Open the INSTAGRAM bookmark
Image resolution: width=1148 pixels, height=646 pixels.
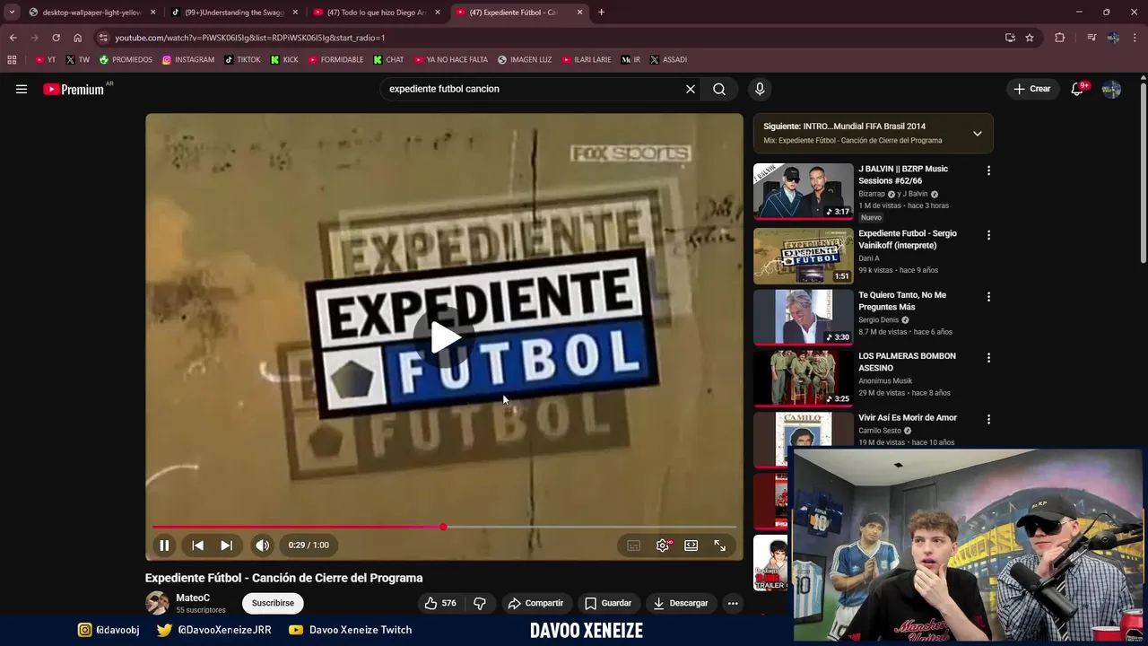[188, 59]
